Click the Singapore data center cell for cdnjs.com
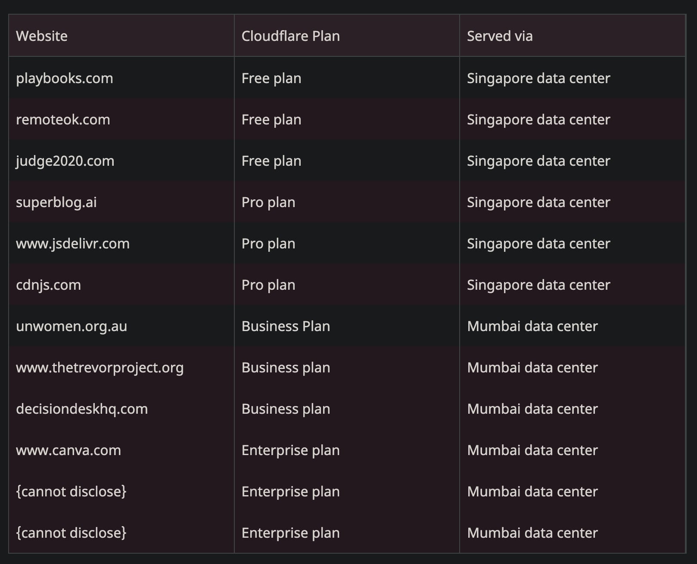 538,285
